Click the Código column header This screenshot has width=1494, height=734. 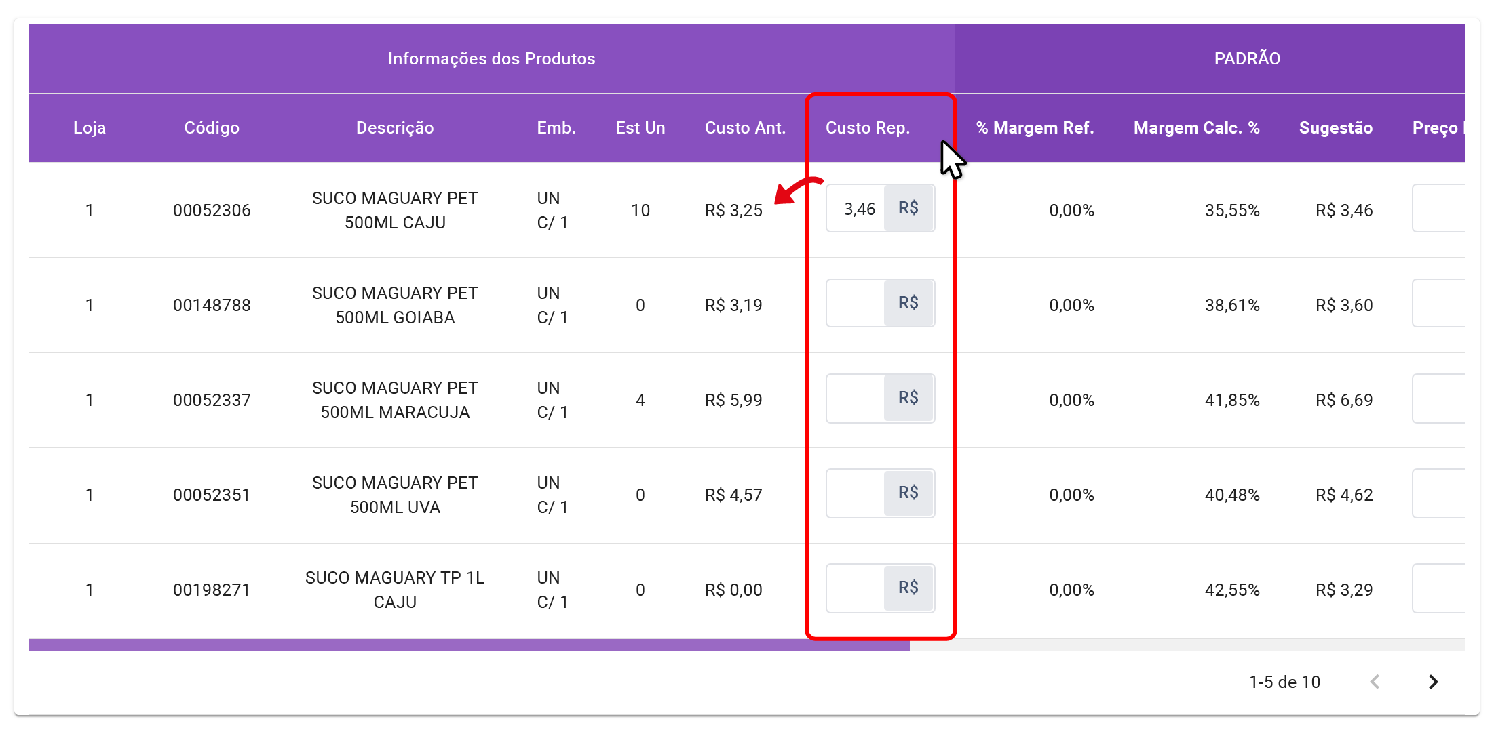coord(212,128)
